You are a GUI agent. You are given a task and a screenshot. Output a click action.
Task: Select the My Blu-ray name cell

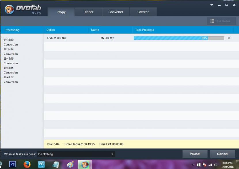(107, 38)
